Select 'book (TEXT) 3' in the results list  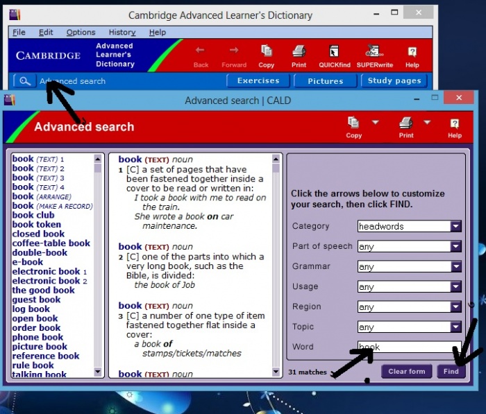38,178
